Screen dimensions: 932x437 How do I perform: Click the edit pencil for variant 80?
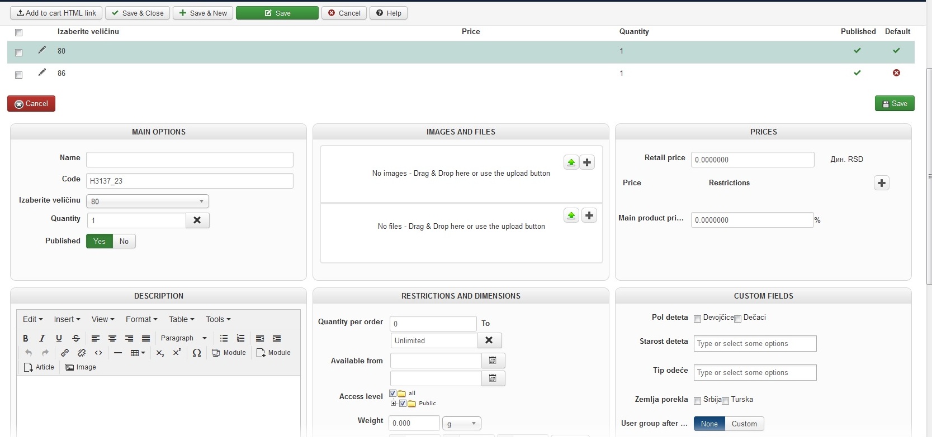pyautogui.click(x=42, y=50)
